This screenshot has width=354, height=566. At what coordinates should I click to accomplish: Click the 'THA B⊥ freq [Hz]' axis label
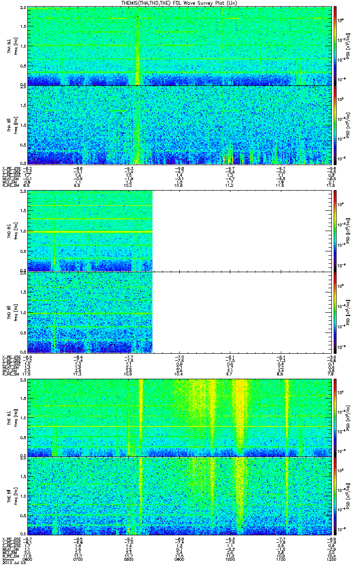(13, 46)
